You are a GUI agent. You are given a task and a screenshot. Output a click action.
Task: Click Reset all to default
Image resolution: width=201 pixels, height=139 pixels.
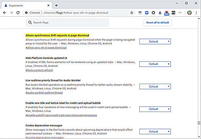pos(157,22)
